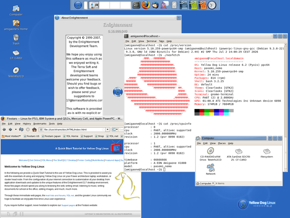Launch Firefox from the shelf
Image resolution: width=290 pixels, height=218 pixels.
(146, 5)
